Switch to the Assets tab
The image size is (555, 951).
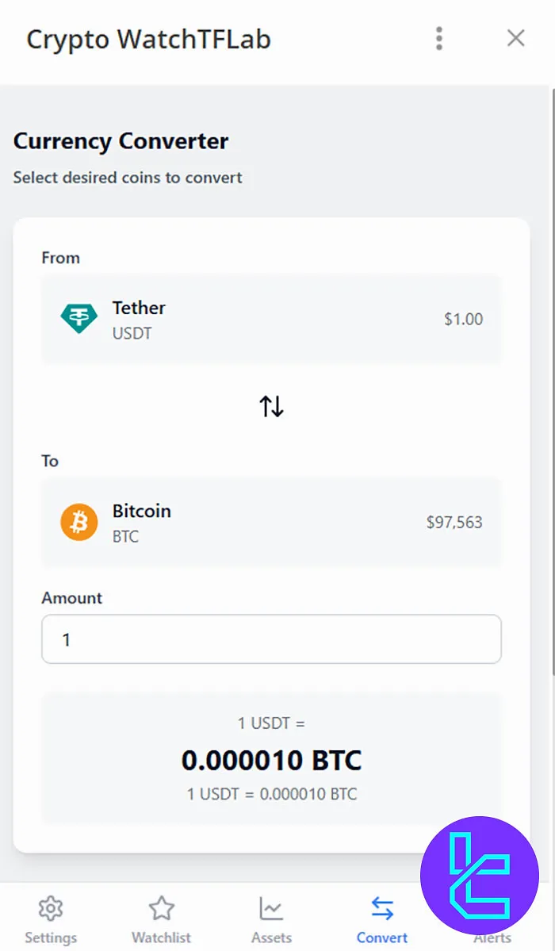click(271, 918)
